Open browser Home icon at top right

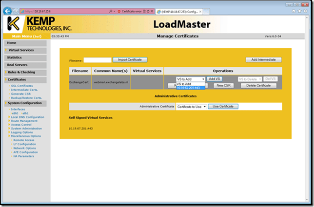click(294, 11)
